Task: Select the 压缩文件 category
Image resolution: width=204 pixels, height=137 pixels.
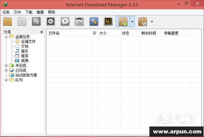Action: 28,41
